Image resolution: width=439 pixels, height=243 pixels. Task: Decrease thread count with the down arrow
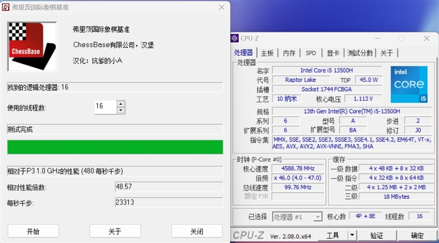[121, 110]
